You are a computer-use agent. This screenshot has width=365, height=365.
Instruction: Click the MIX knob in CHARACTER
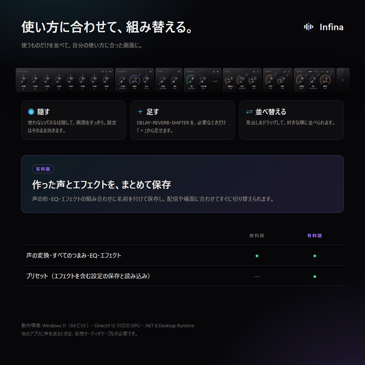click(x=134, y=80)
